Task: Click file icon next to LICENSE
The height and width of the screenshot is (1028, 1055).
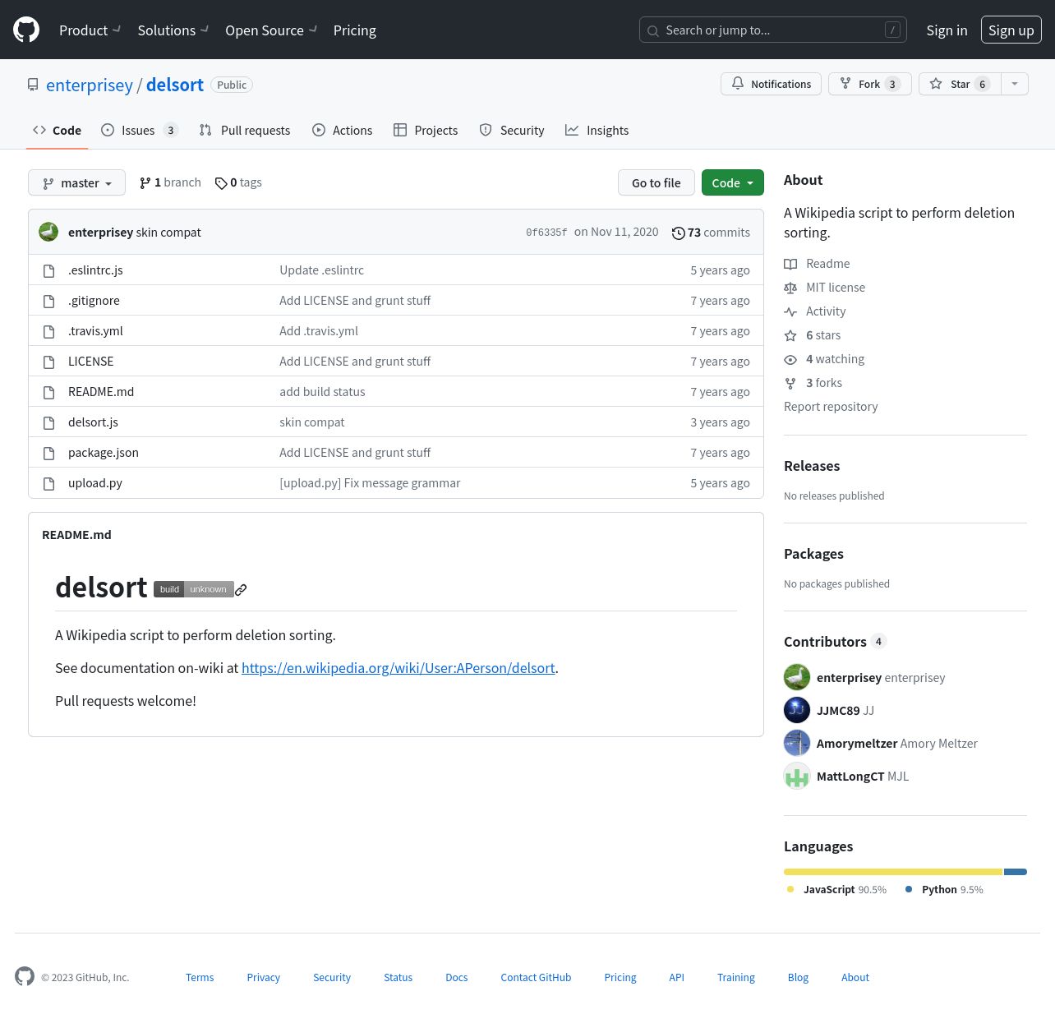Action: coord(48,362)
